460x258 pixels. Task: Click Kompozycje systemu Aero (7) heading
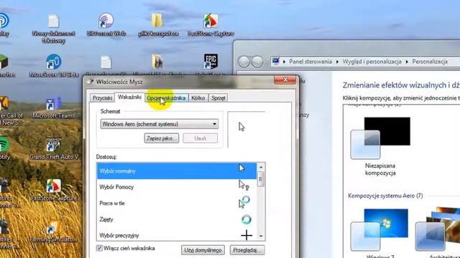pyautogui.click(x=385, y=196)
